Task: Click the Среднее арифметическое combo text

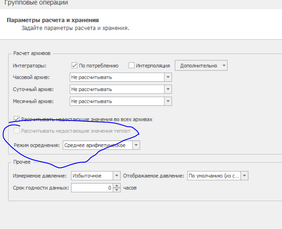Action: (x=95, y=145)
